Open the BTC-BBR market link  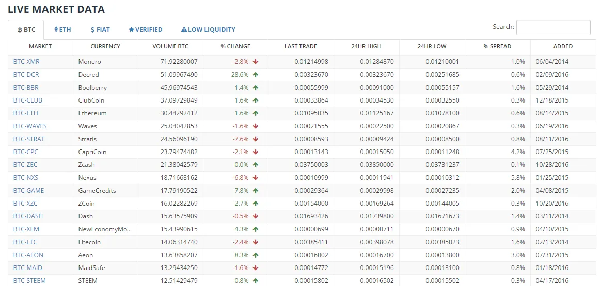click(x=26, y=87)
